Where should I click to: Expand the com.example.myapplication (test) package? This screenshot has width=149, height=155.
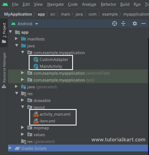[22, 80]
